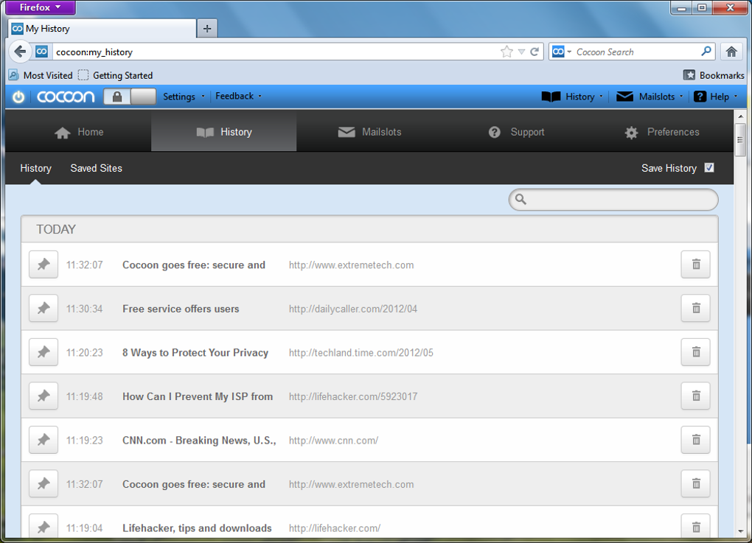The image size is (752, 543).
Task: Open the Help dropdown menu
Action: click(716, 97)
